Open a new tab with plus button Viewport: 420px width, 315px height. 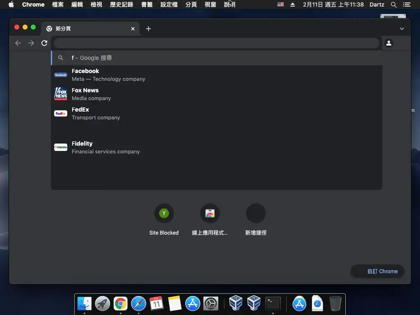148,29
